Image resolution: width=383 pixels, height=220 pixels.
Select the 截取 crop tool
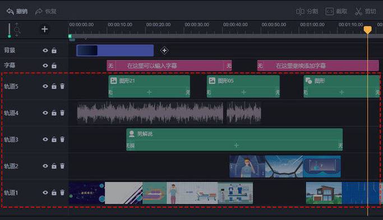(336, 11)
